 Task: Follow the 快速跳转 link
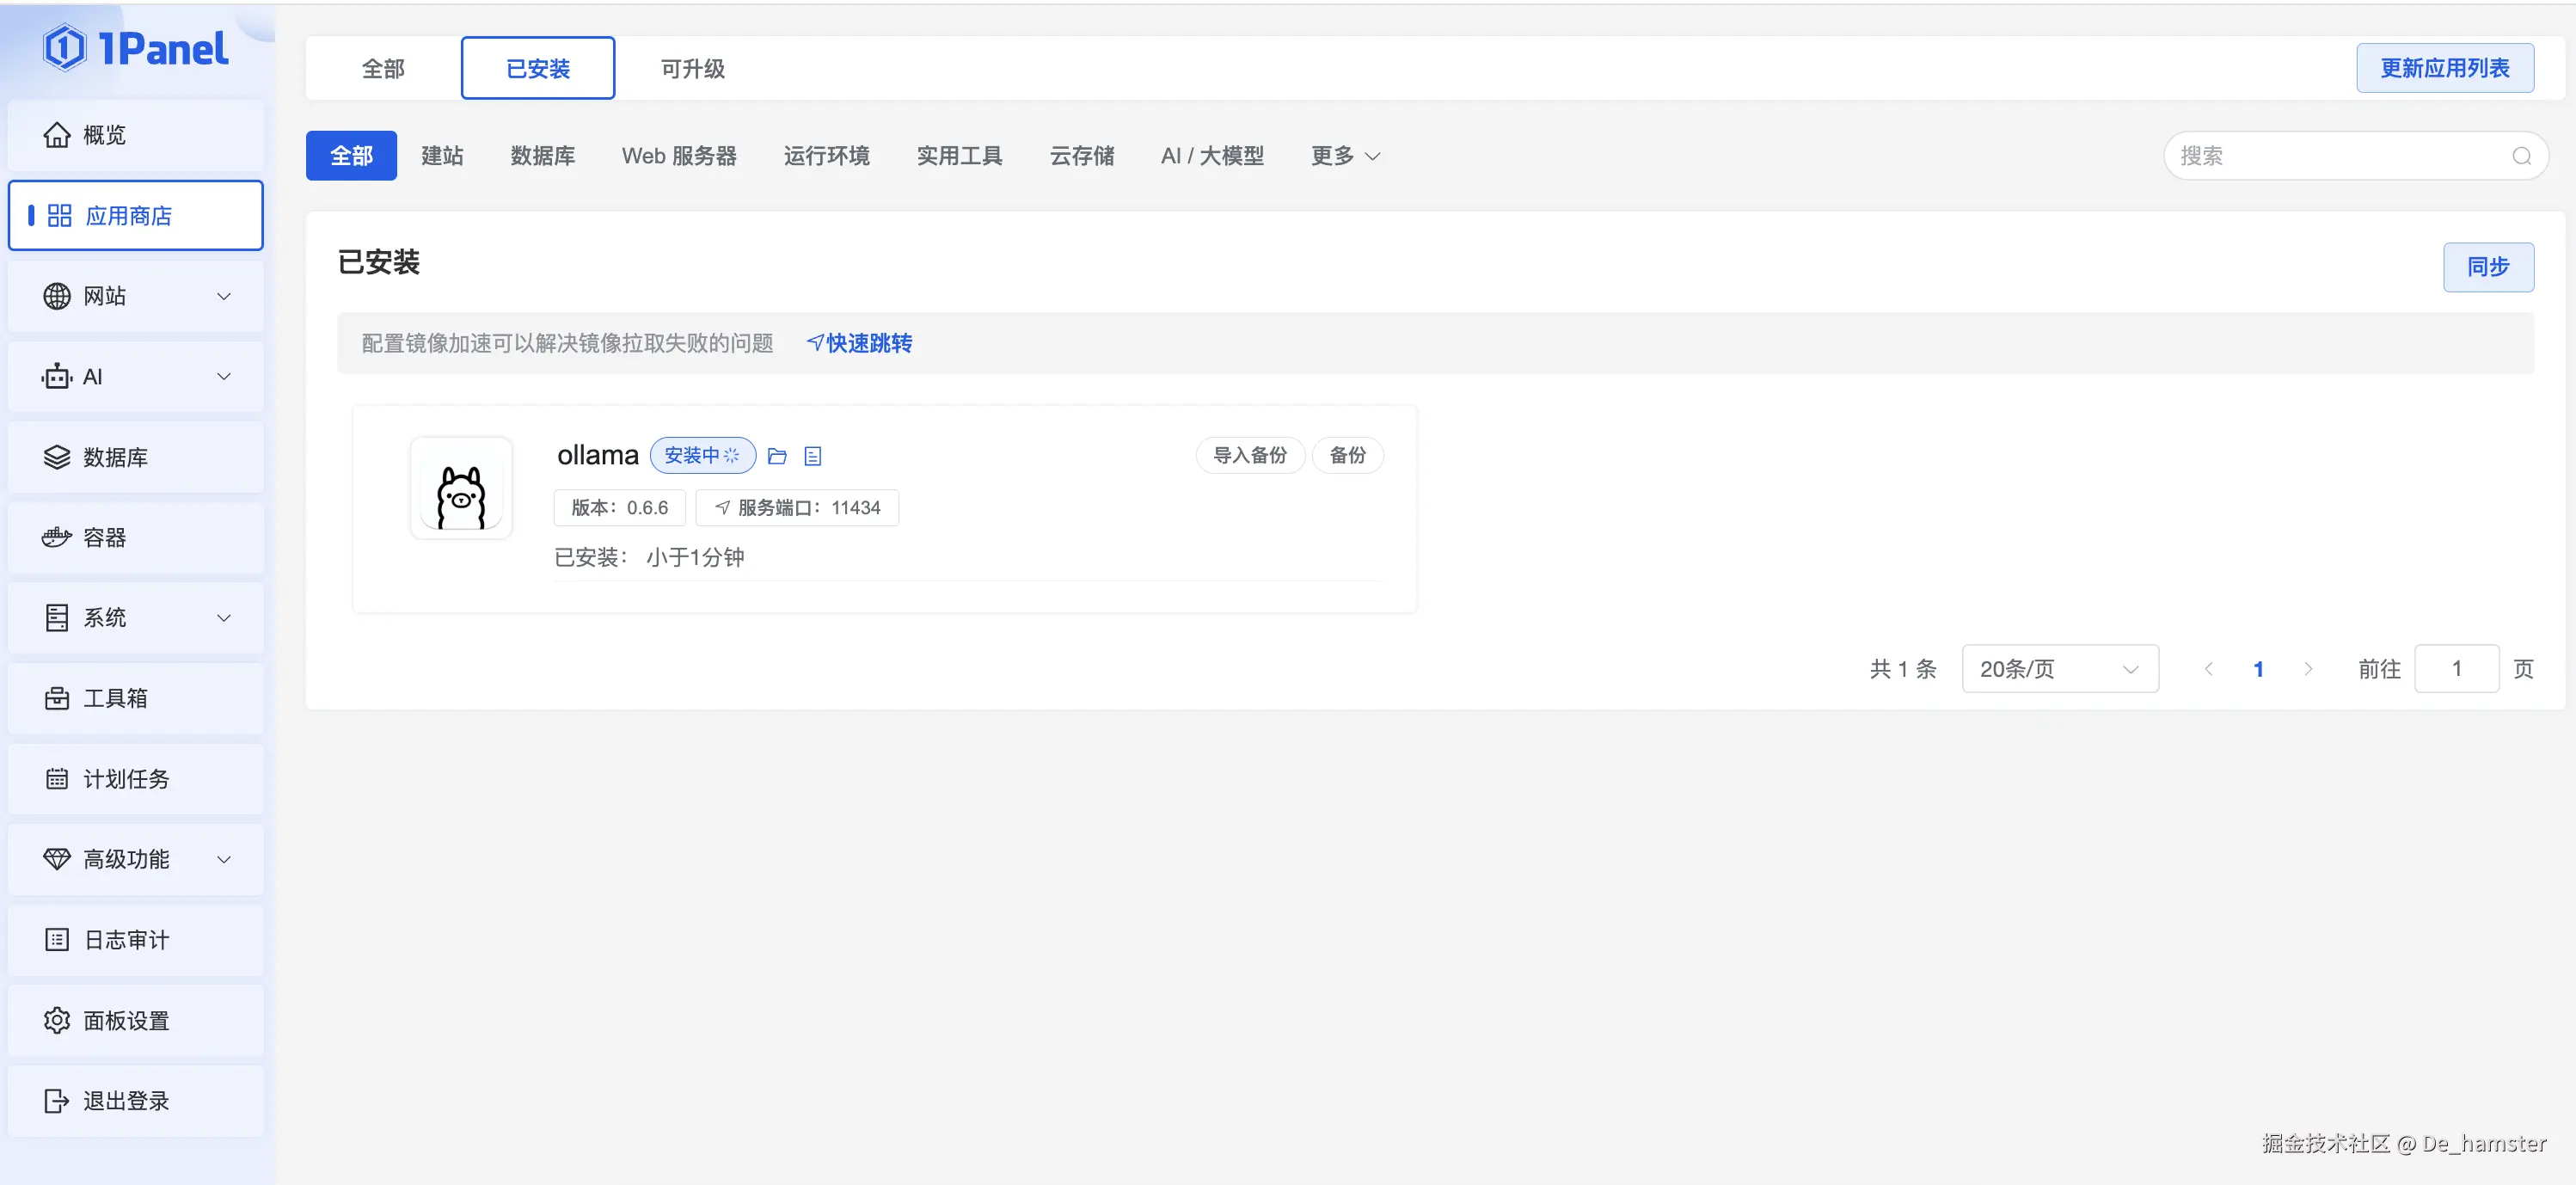(x=859, y=343)
